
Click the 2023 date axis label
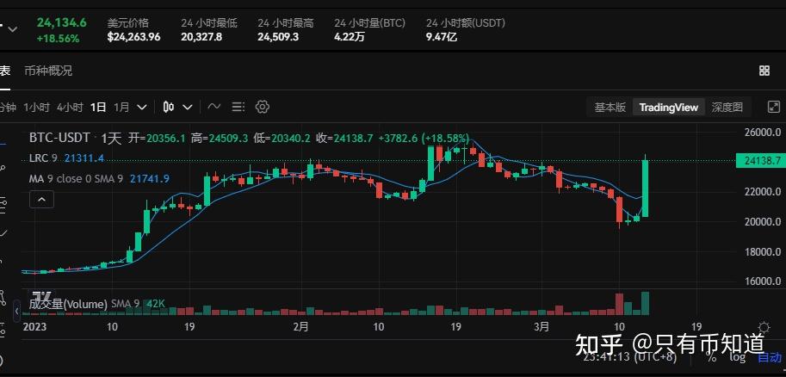tap(35, 327)
